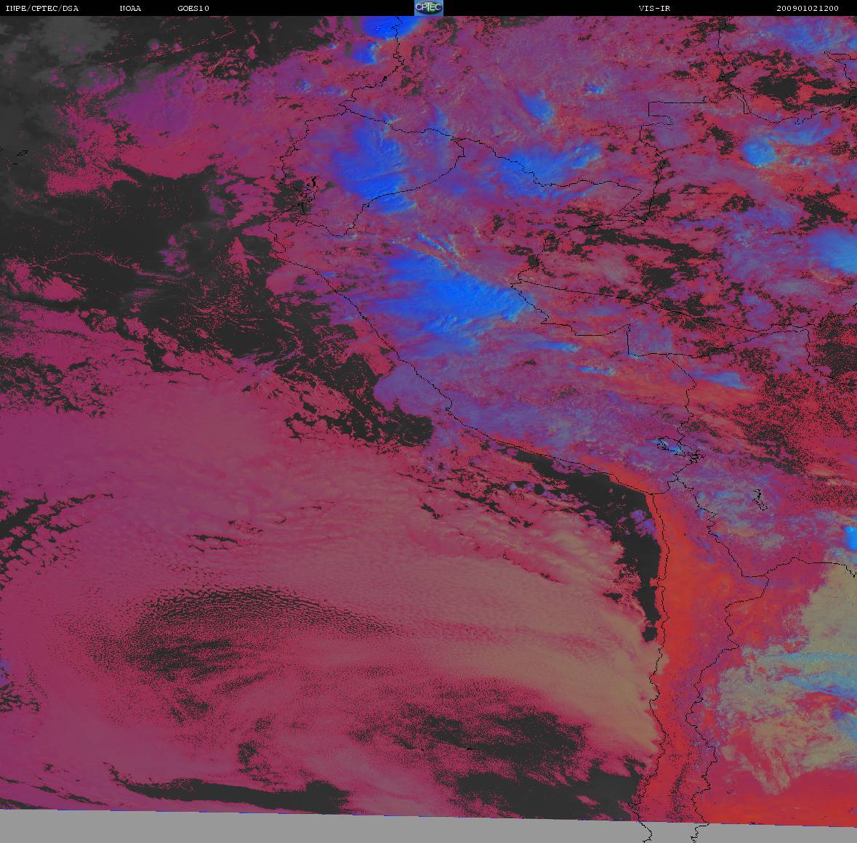Select the INPE/CPTEC/DSA header label
The width and height of the screenshot is (857, 843).
pos(42,8)
